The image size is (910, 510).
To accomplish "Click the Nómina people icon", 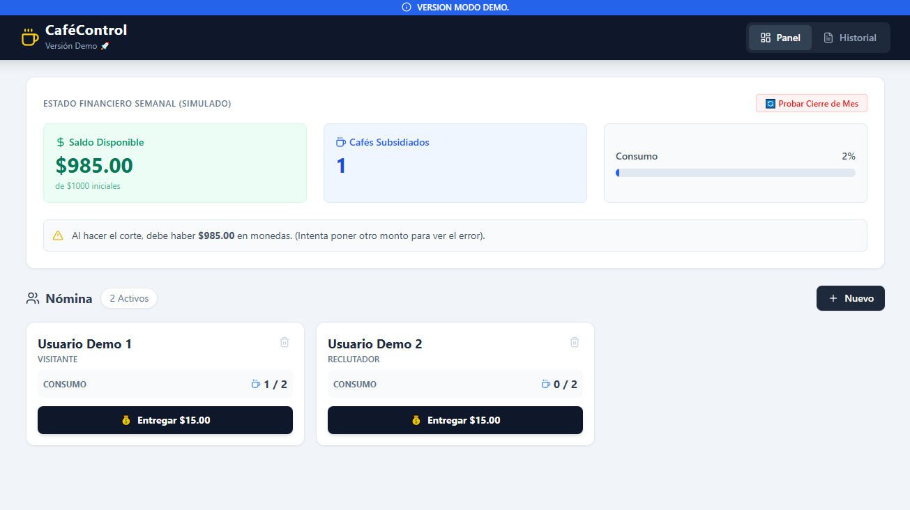I will click(33, 298).
